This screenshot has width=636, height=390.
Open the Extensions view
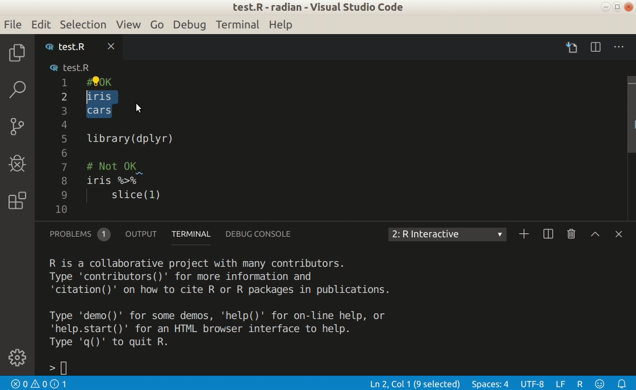tap(17, 200)
